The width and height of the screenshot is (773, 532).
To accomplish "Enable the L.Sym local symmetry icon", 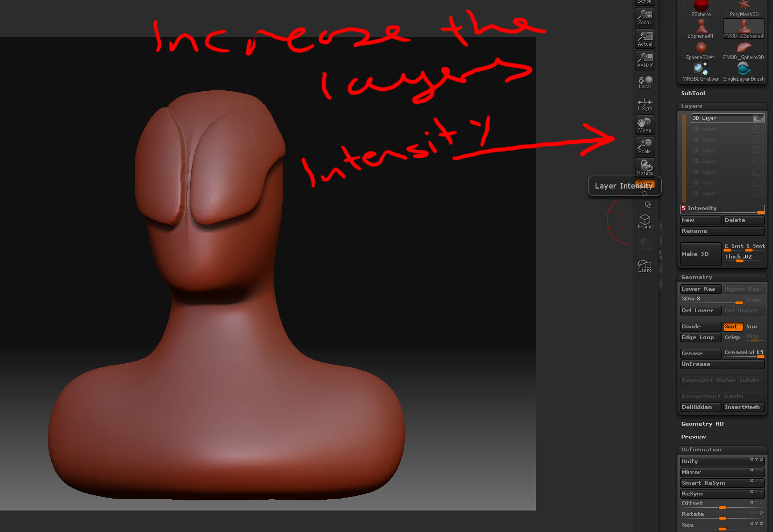I will pyautogui.click(x=645, y=104).
